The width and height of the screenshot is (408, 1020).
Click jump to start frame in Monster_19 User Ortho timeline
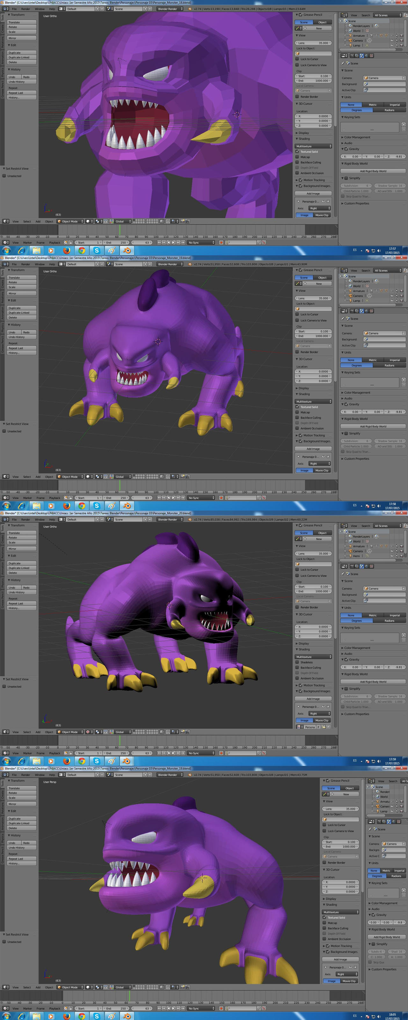159,498
